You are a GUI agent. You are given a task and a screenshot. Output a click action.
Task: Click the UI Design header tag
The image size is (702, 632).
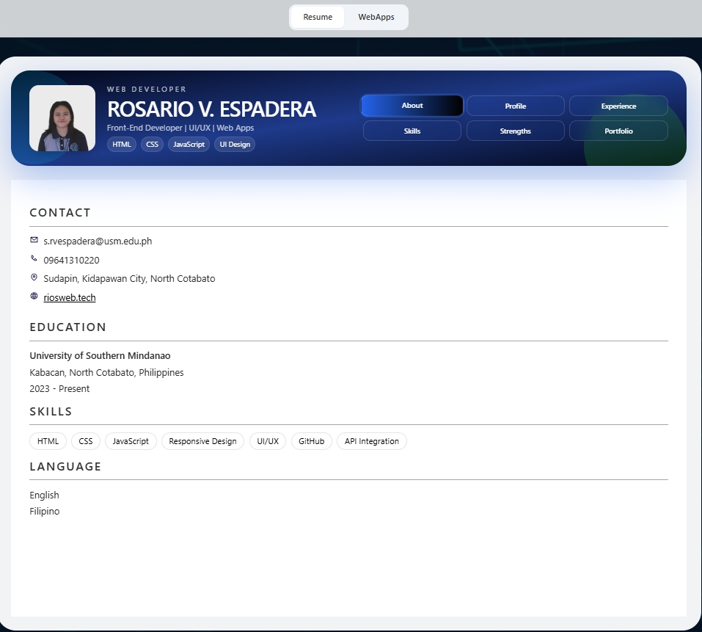tap(235, 144)
